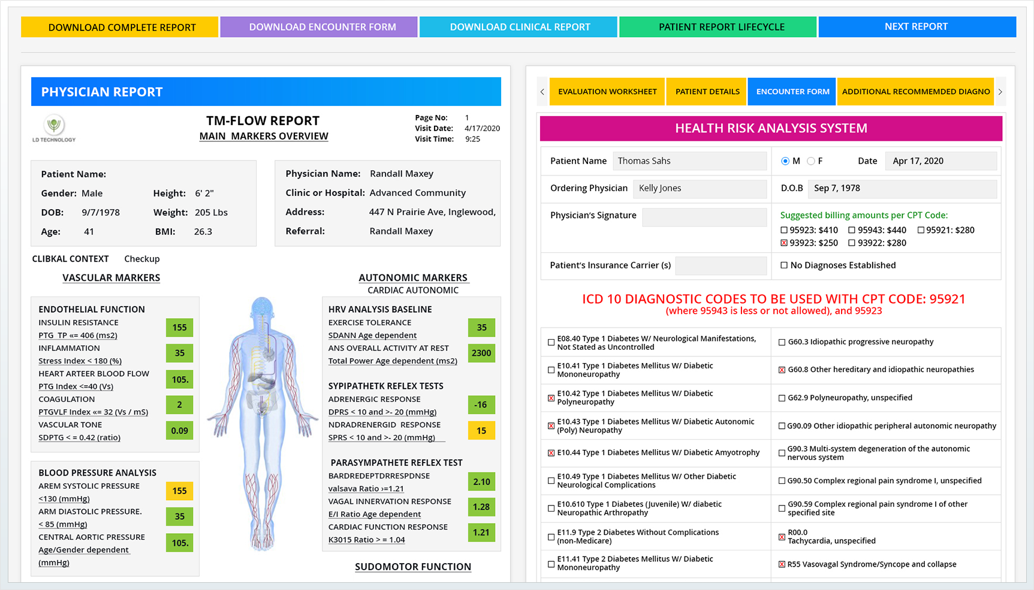
Task: Uncheck the 93923: $250 billing checkbox
Action: [784, 243]
